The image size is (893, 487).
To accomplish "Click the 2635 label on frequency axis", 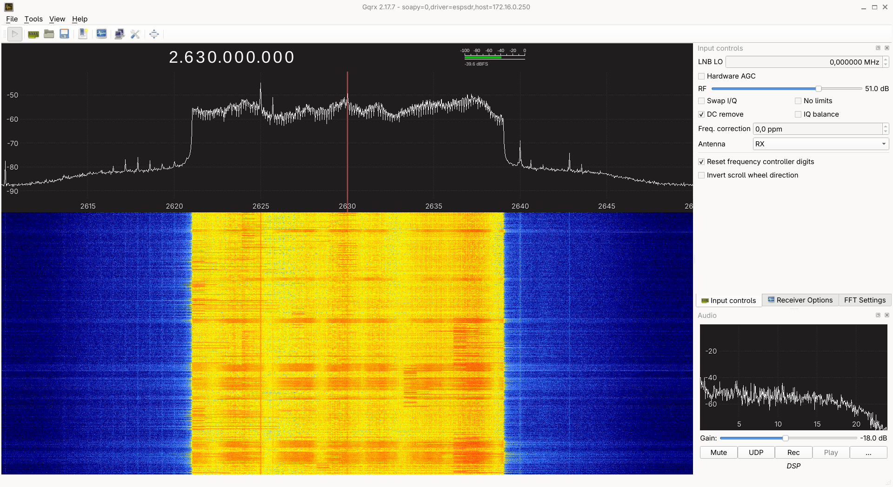I will coord(434,206).
